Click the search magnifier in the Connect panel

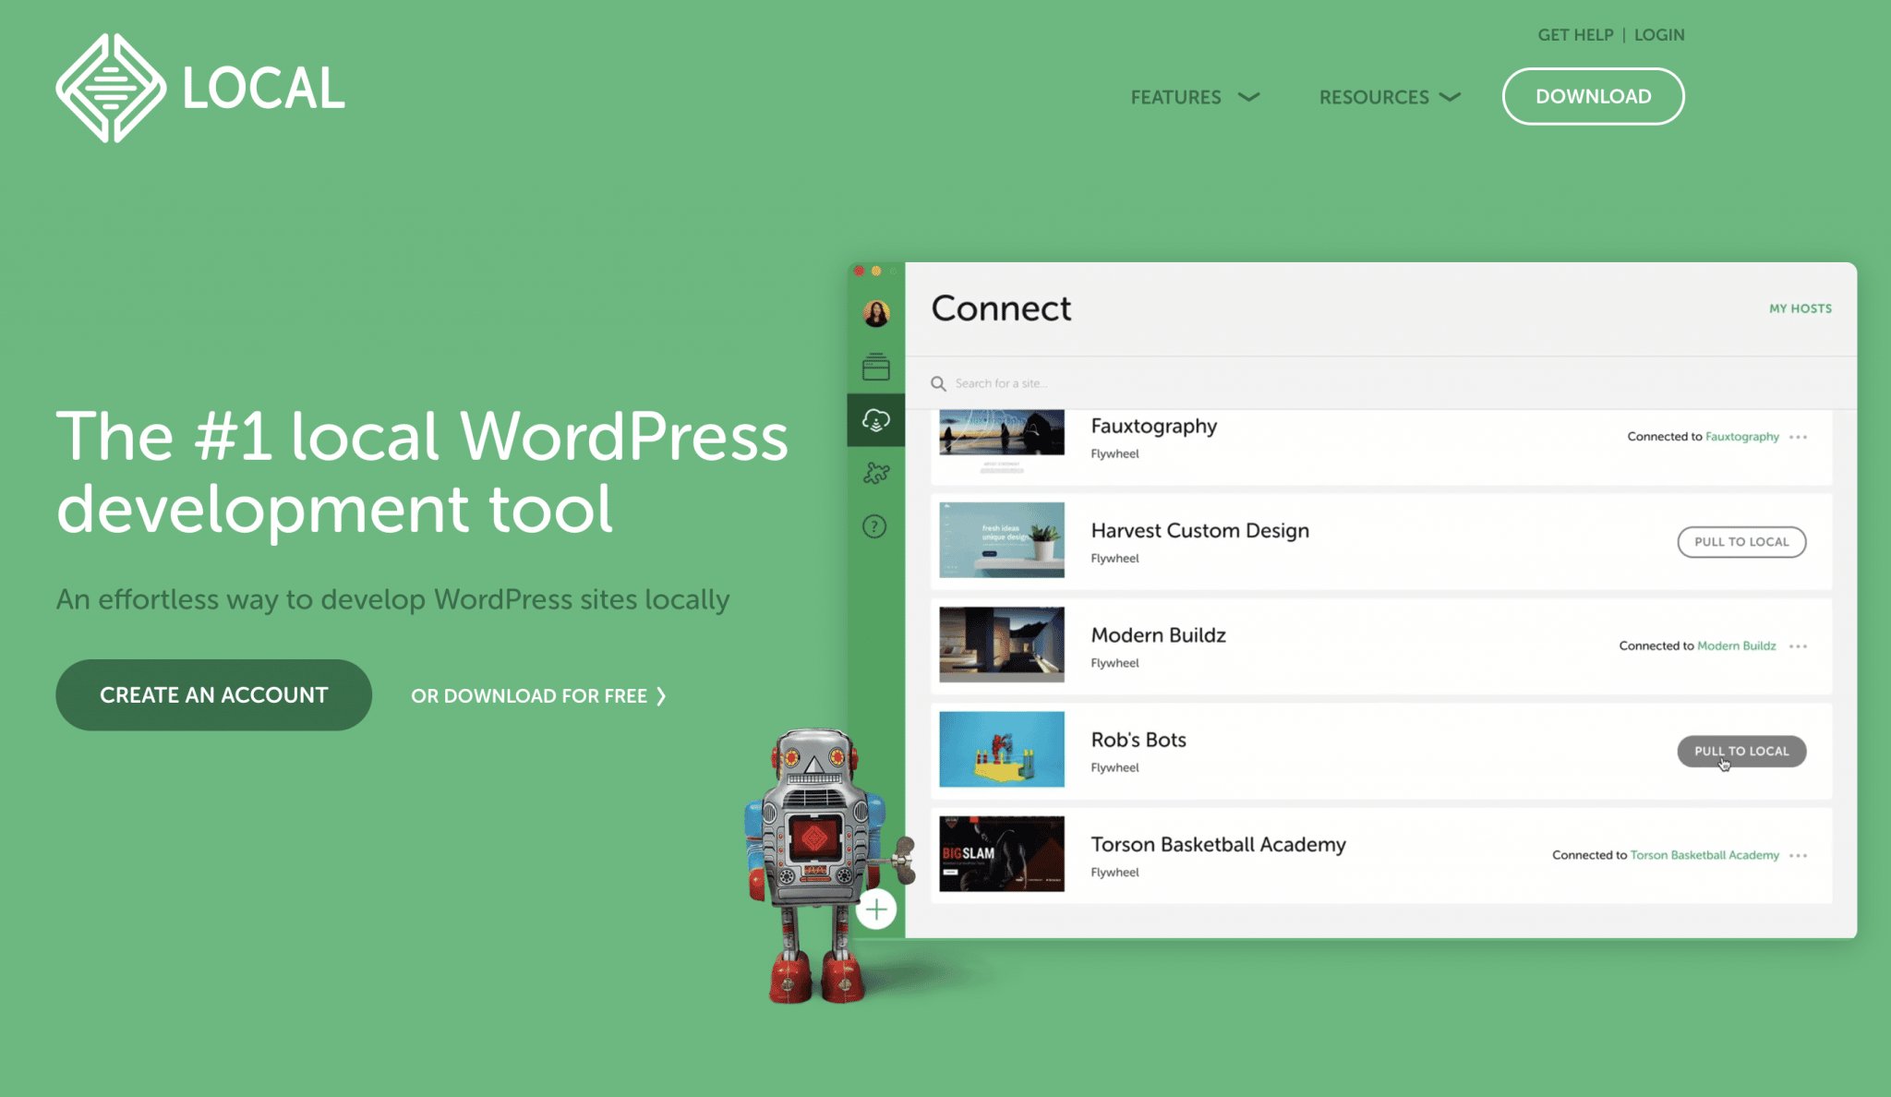pyautogui.click(x=938, y=383)
